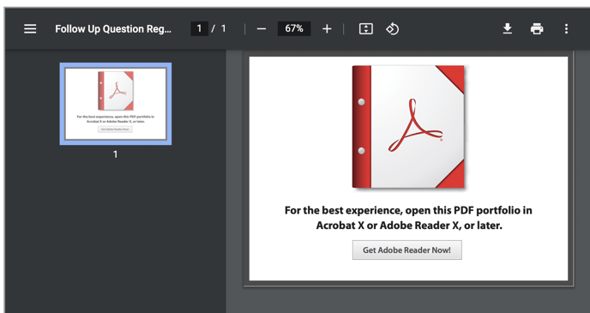The height and width of the screenshot is (313, 590).
Task: Click the thumbnail page label 1
Action: (115, 154)
